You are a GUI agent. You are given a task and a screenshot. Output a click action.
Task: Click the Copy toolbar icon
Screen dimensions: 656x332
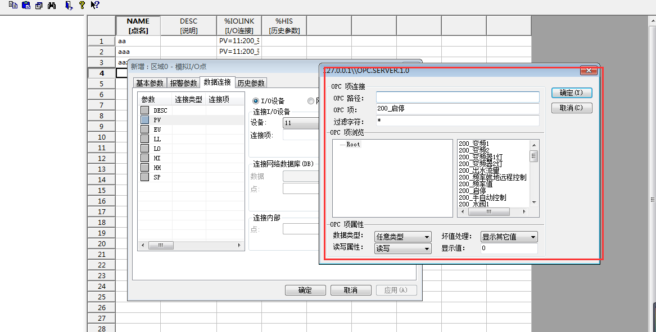[13, 6]
